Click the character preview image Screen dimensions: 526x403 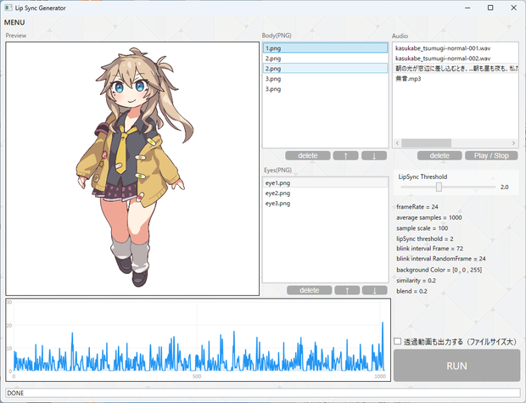(132, 169)
